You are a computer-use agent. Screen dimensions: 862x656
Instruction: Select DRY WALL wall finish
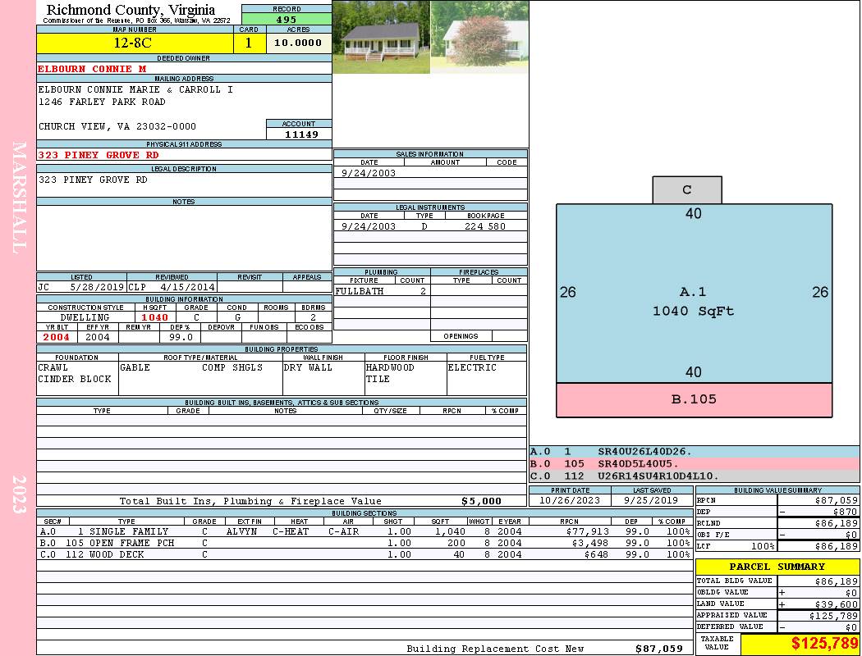pos(308,367)
